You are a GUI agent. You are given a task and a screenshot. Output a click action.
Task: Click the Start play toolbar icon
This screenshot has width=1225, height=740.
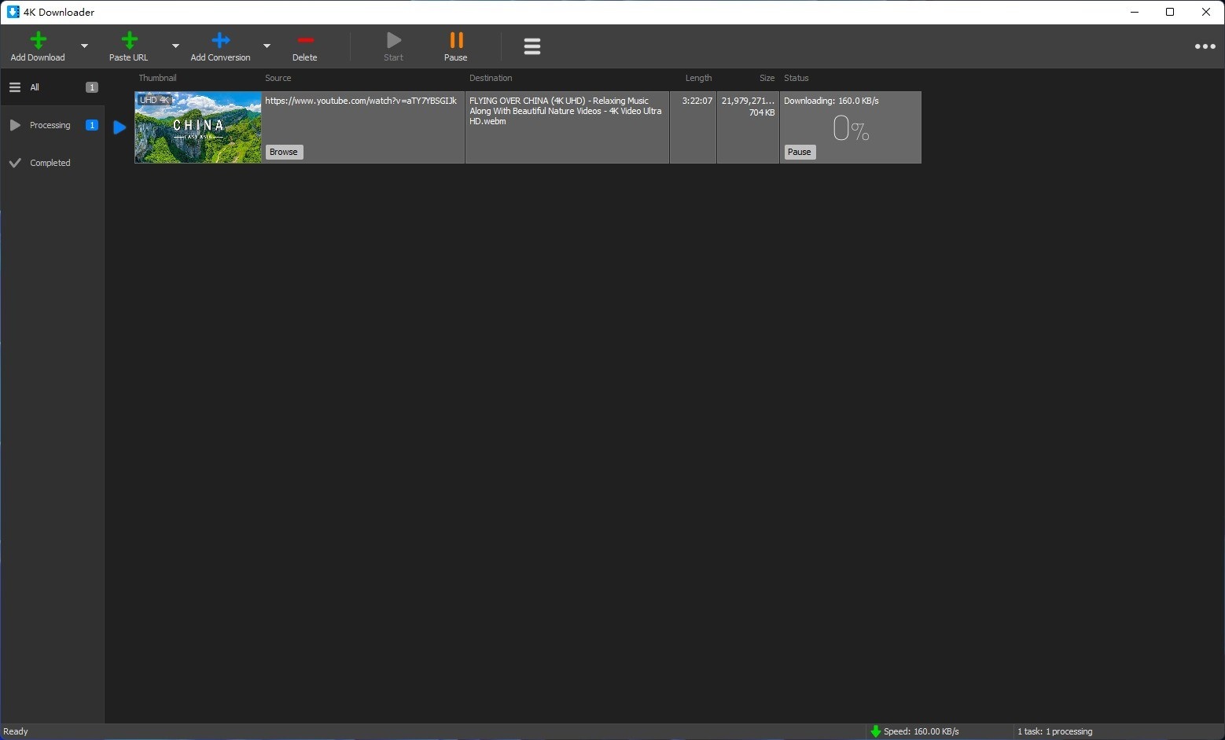[394, 40]
